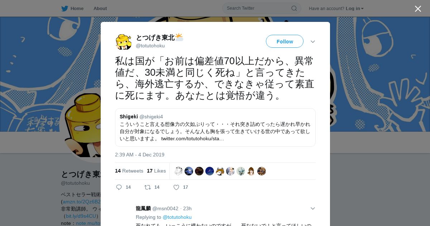Open the Log in dropdown

[x=354, y=9]
